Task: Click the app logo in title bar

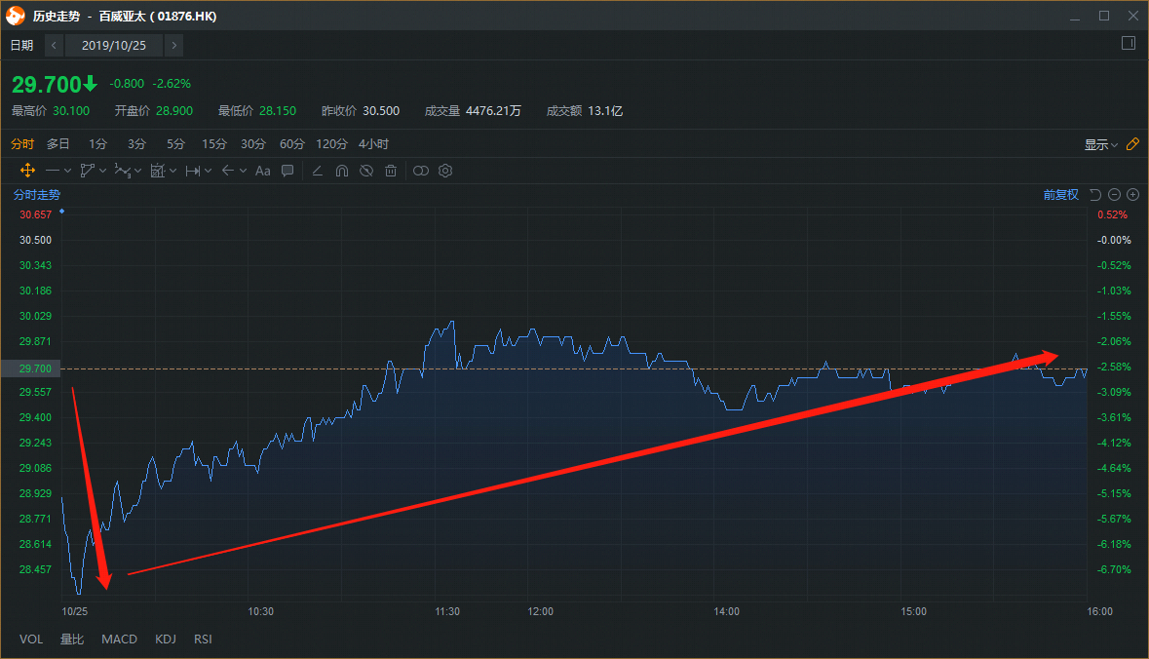Action: (16, 16)
